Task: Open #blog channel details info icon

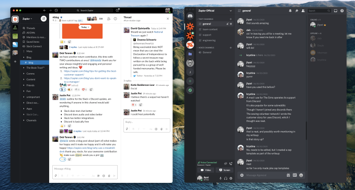Action: coord(115,19)
